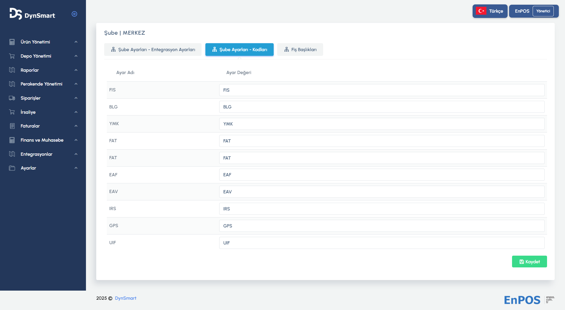
Task: Click the DynSmart logo icon
Action: (x=16, y=14)
